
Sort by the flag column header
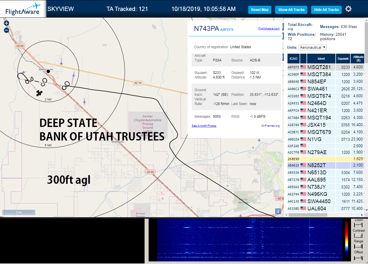303,58
